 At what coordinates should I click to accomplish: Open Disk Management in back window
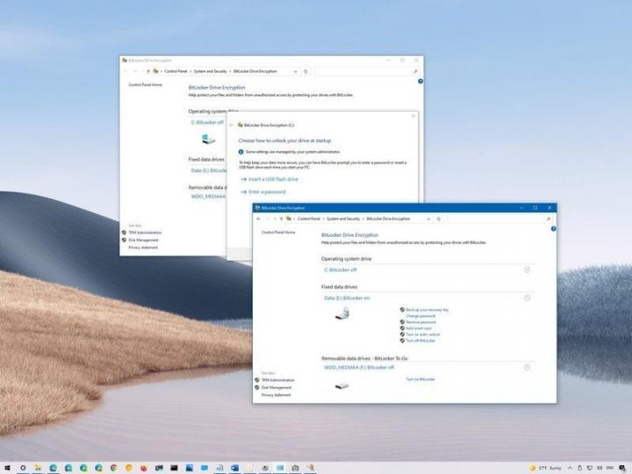(x=143, y=240)
